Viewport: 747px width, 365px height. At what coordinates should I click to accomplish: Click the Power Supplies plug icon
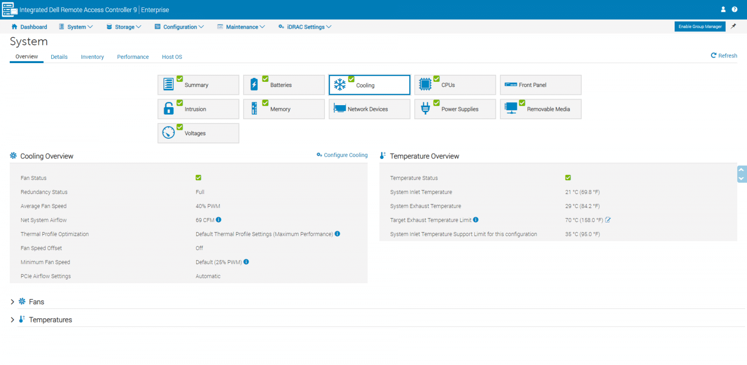[425, 108]
